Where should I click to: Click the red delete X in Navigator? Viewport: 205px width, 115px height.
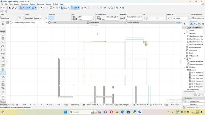click(x=203, y=95)
